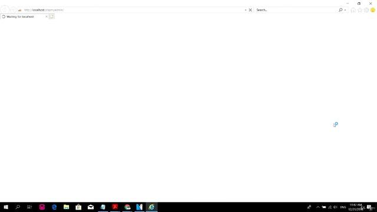This screenshot has height=212, width=377.
Task: Open the volume speaker tray icon
Action: 335,207
